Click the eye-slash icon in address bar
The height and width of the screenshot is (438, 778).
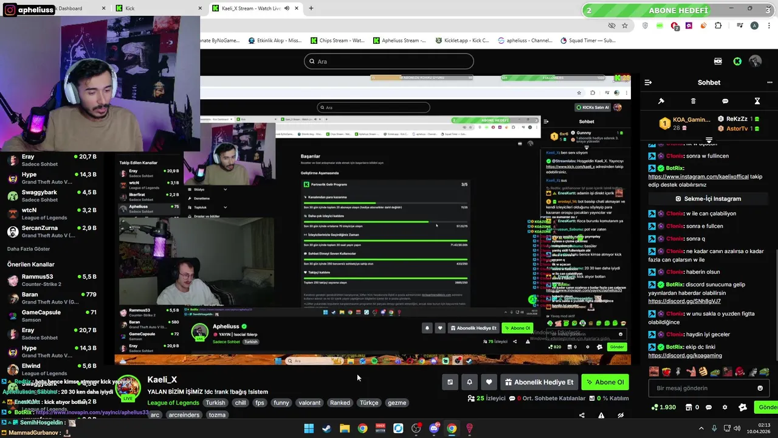611,26
